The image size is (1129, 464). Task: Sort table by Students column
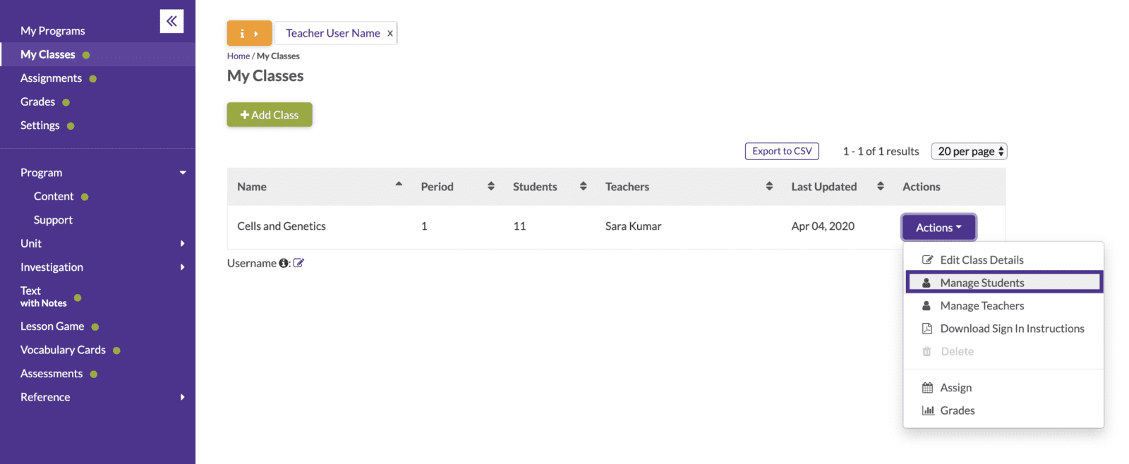pyautogui.click(x=583, y=186)
